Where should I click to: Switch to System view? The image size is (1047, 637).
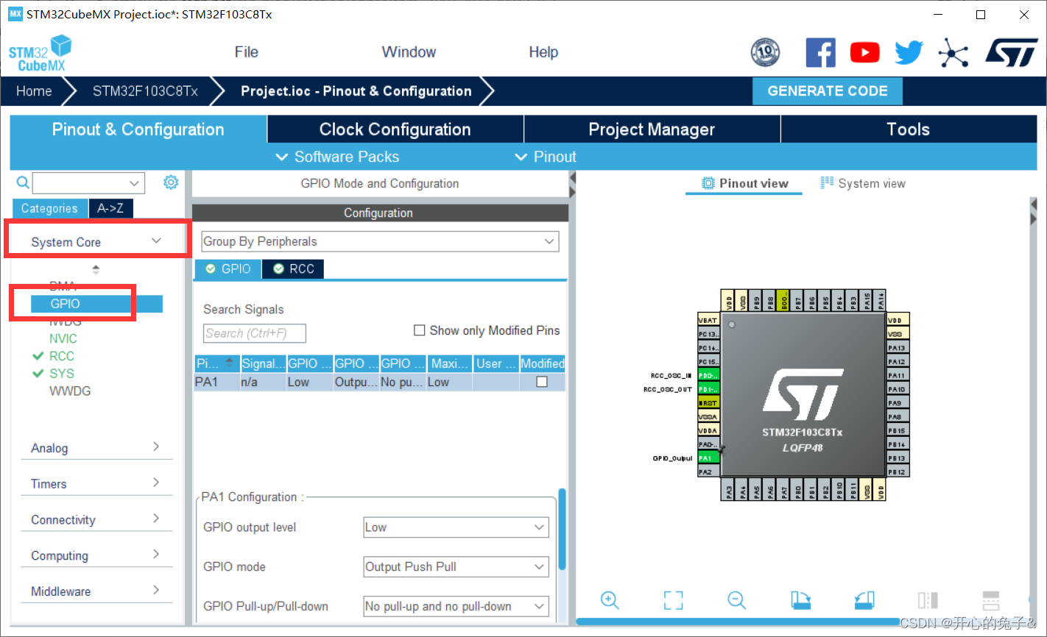(863, 183)
